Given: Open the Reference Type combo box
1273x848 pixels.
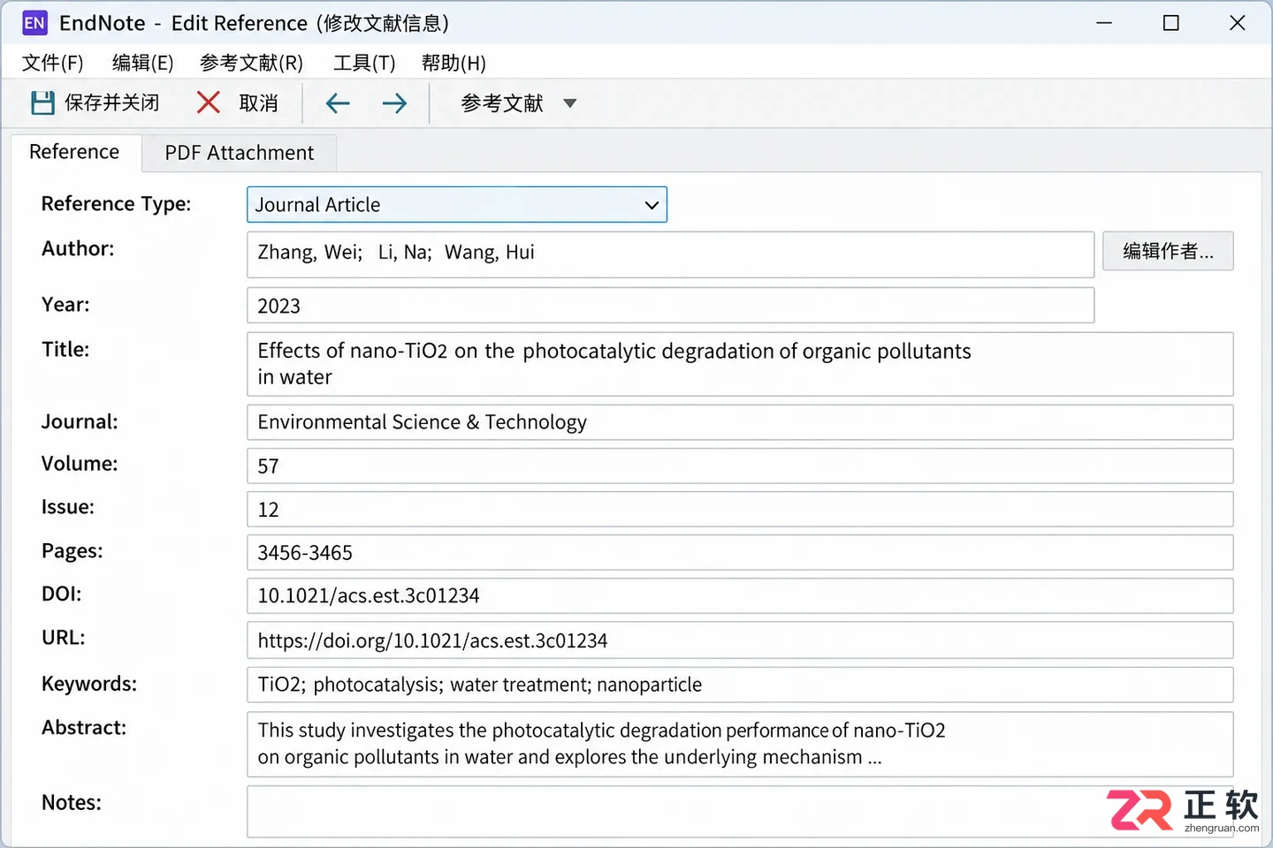Looking at the screenshot, I should [x=457, y=205].
